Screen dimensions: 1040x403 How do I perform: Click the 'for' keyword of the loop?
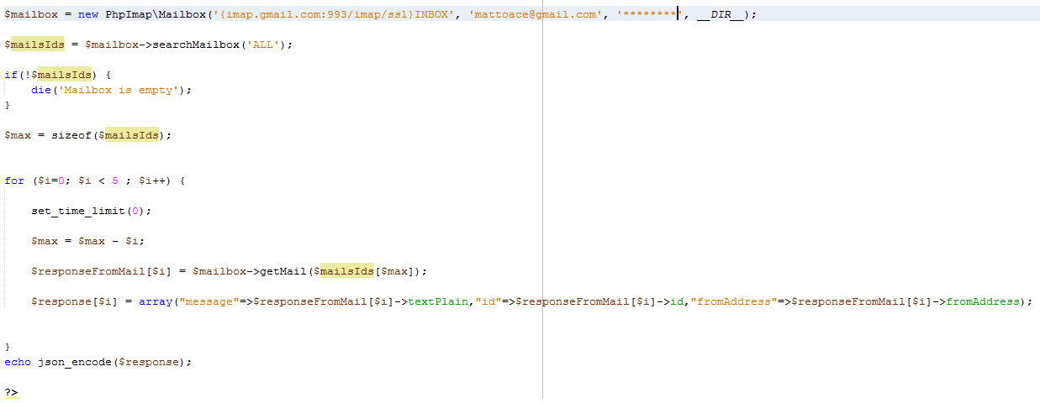14,181
